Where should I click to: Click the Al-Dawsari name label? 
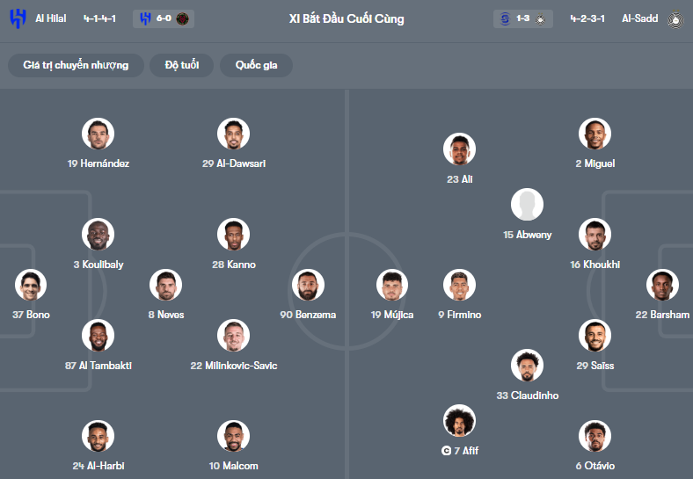pos(234,163)
